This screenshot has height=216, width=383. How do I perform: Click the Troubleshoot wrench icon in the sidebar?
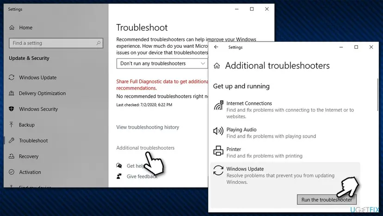[12, 140]
